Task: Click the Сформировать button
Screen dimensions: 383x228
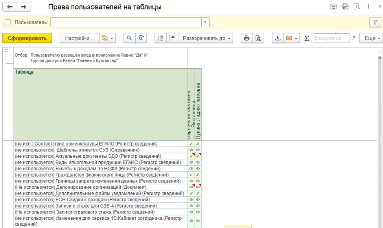Action: point(27,38)
